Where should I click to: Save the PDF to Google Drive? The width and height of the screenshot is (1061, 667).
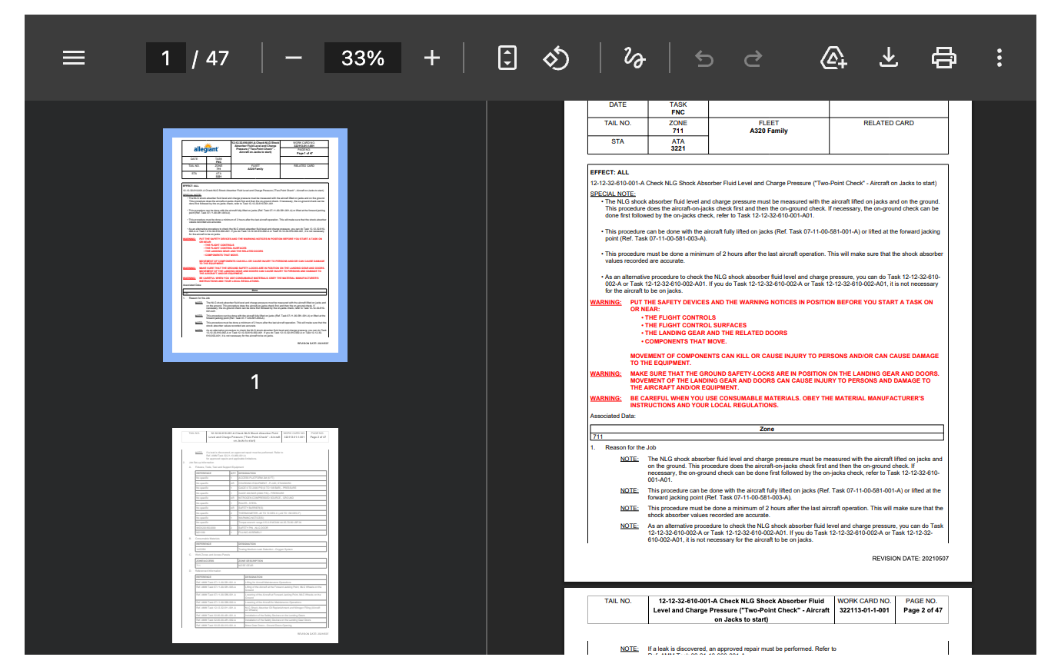pos(833,58)
